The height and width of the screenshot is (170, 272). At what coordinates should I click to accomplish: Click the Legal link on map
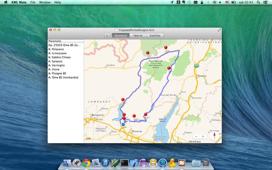88,138
